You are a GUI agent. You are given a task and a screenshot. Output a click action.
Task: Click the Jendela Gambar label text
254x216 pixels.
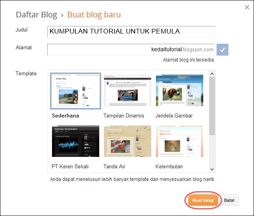tap(174, 115)
